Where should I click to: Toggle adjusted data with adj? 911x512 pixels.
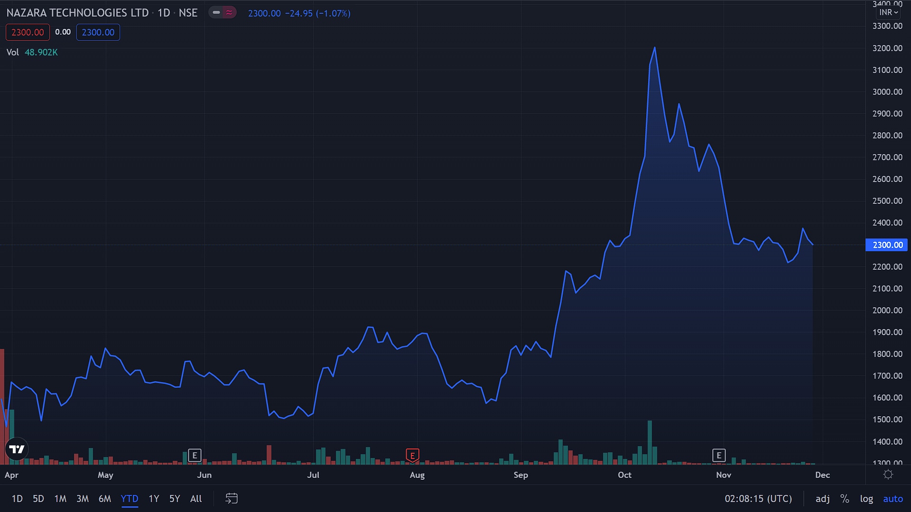[822, 499]
